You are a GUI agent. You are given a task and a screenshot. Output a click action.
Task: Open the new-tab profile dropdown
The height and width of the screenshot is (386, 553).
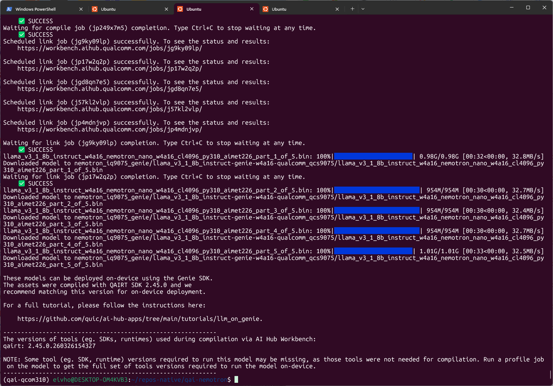(363, 9)
